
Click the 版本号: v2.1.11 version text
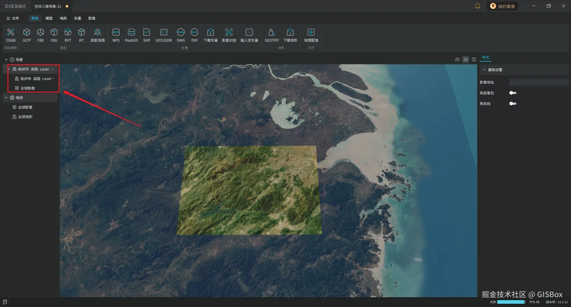[557, 302]
